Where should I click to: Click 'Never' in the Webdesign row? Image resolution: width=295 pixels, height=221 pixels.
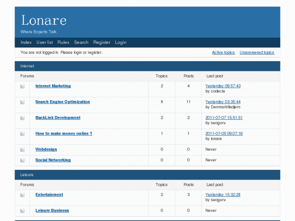[x=211, y=149]
